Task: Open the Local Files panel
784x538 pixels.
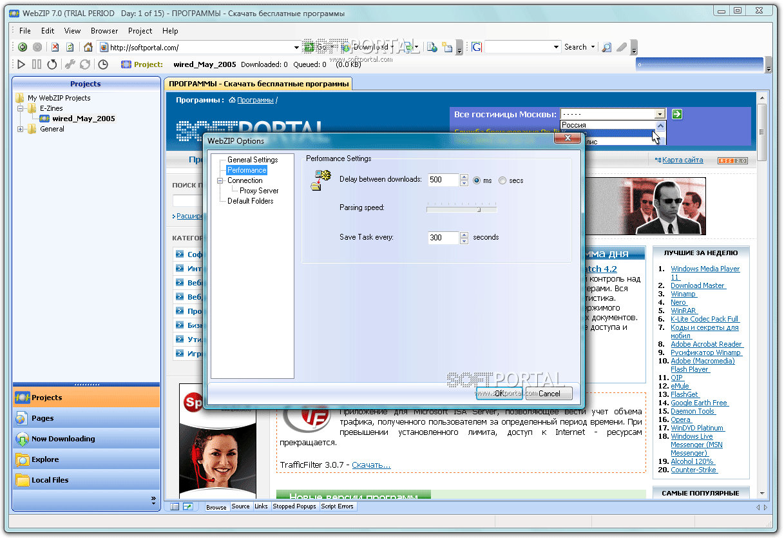Action: click(86, 480)
